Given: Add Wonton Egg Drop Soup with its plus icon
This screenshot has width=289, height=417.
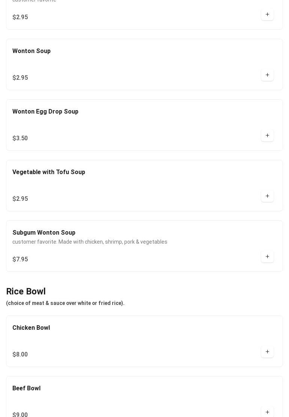Looking at the screenshot, I should (267, 135).
